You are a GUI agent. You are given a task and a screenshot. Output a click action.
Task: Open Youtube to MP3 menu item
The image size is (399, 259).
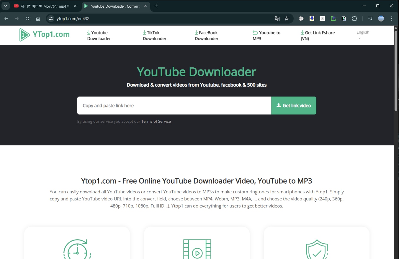(x=266, y=36)
